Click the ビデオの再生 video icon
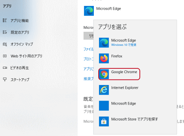The image size is (184, 136). pos(5,68)
